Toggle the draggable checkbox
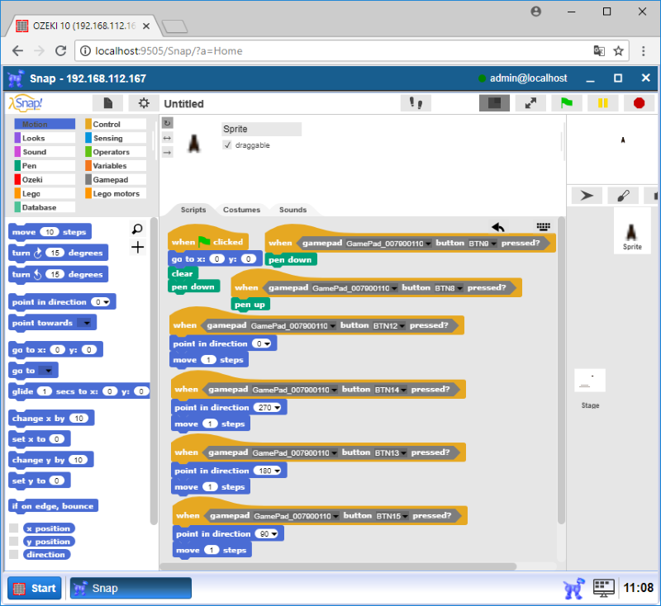Image resolution: width=661 pixels, height=606 pixels. [228, 145]
